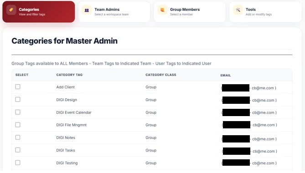Click the 'Group Tags available to ALL Members' note
The image size is (305, 173).
pyautogui.click(x=111, y=63)
